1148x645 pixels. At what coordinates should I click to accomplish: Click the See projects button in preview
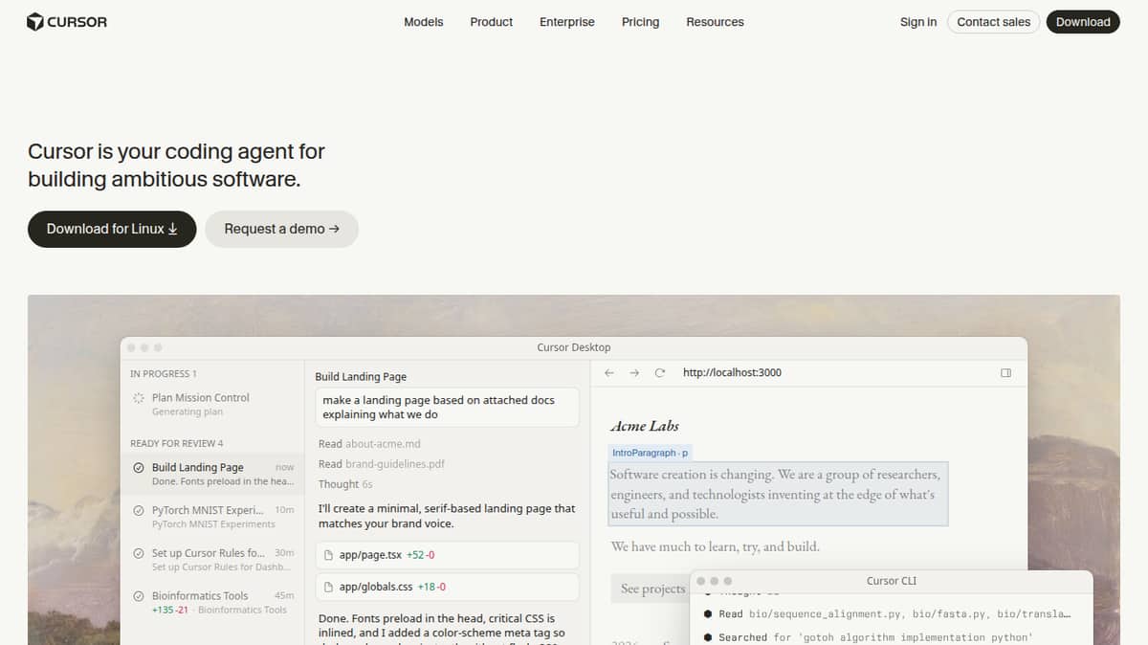[652, 589]
